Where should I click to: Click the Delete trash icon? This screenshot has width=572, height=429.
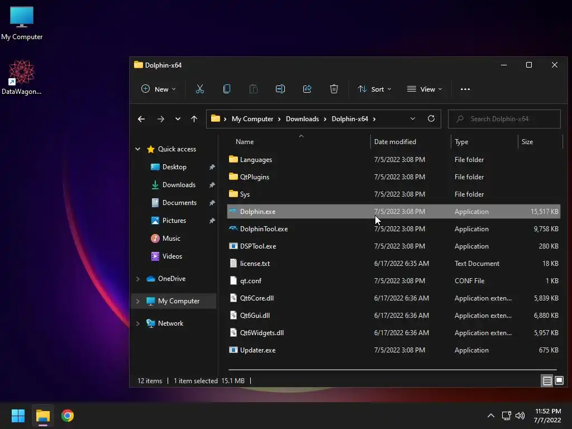click(334, 89)
